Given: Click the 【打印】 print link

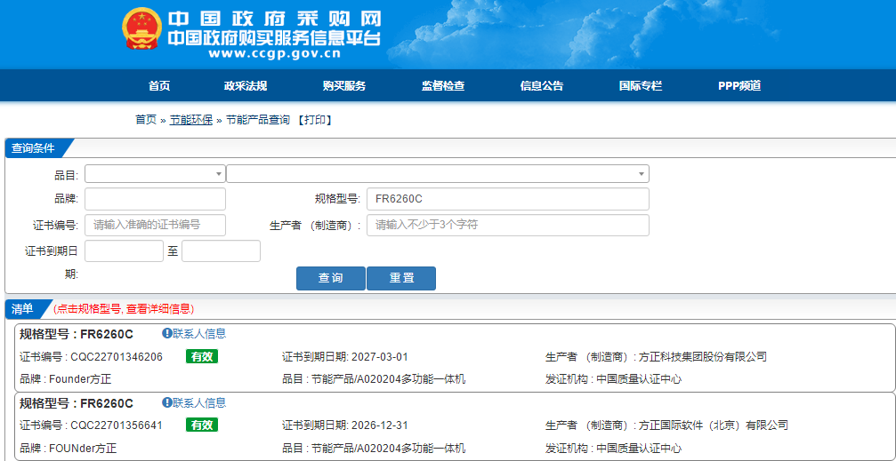Looking at the screenshot, I should pos(315,120).
